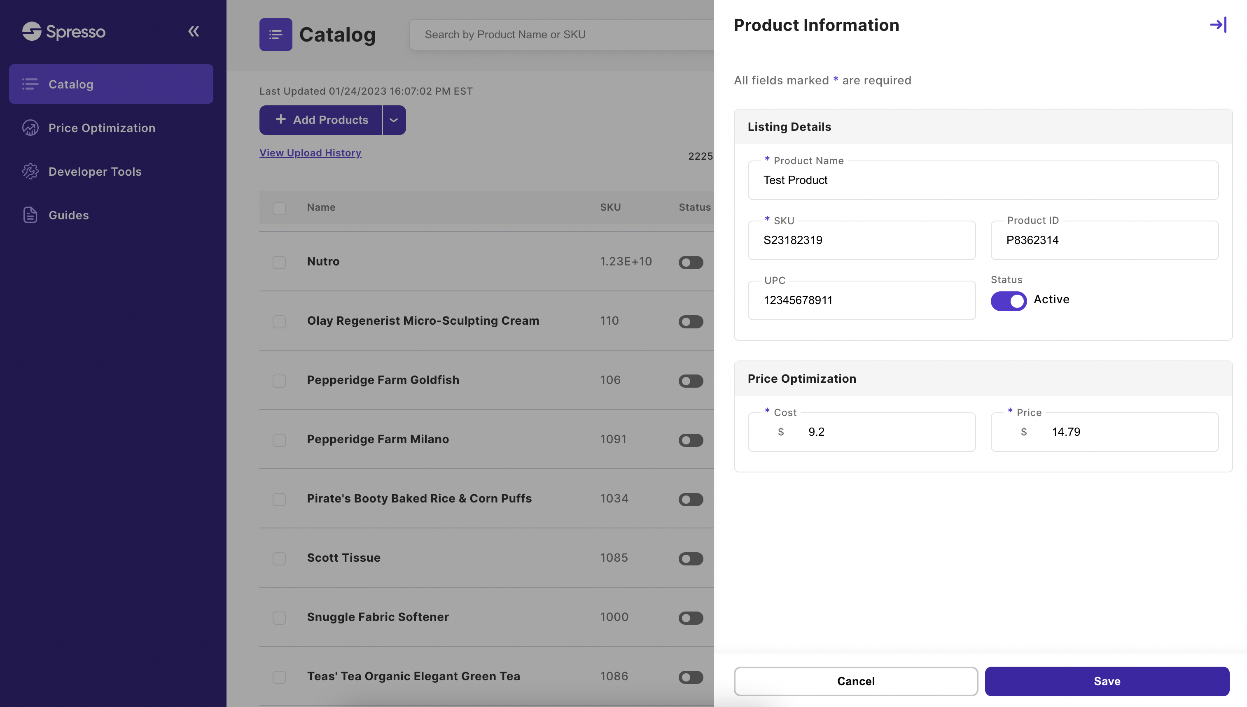Screen dimensions: 1247x707
Task: Select all rows using the header checkbox
Action: (x=279, y=208)
